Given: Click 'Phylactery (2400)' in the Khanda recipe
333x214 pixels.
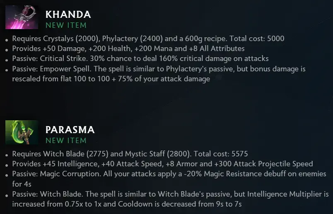Looking at the screenshot, I should [x=133, y=39].
